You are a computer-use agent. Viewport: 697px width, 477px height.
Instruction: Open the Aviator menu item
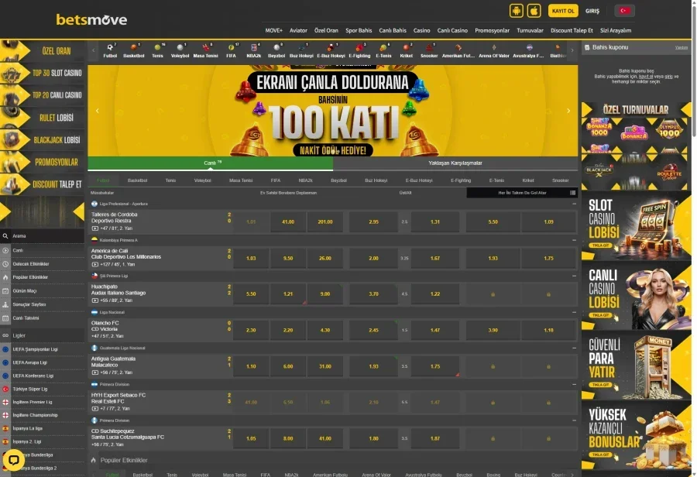(298, 31)
